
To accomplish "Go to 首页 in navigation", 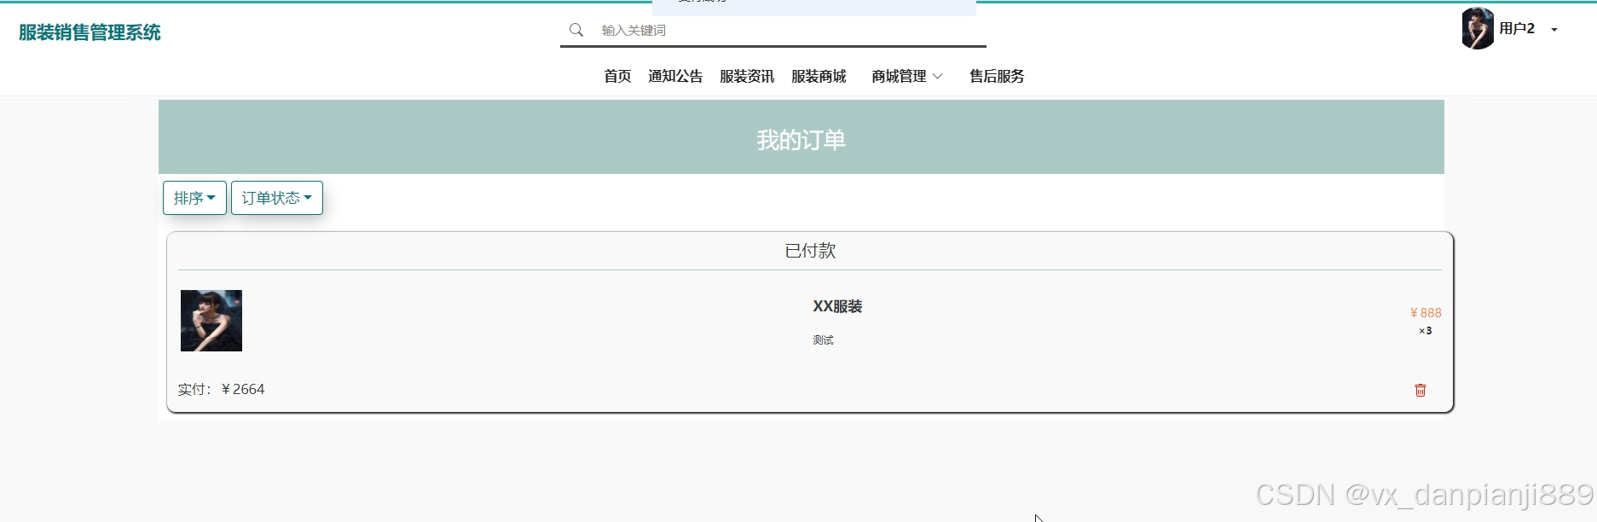I will click(617, 76).
